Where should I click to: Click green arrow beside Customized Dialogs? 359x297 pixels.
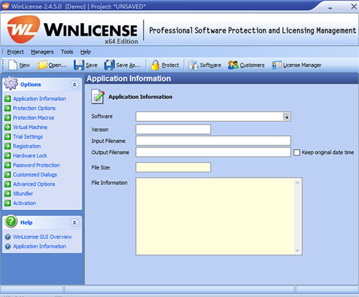click(8, 174)
